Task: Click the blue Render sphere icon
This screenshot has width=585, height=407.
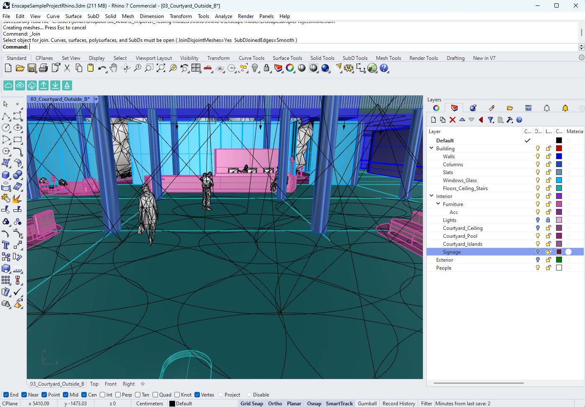Action: click(x=325, y=68)
